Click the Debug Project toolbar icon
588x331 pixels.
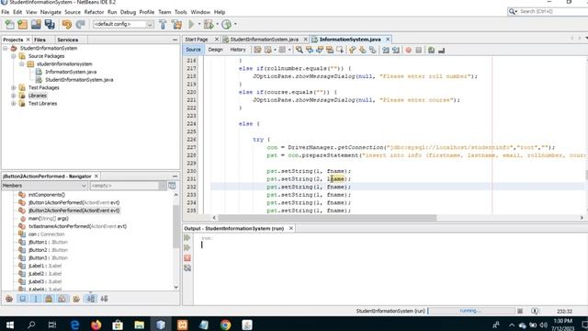click(x=209, y=25)
